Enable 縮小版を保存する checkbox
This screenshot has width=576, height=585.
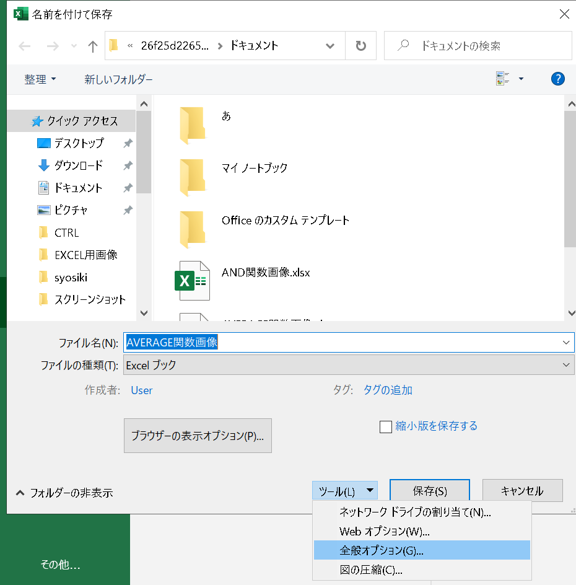pos(385,426)
